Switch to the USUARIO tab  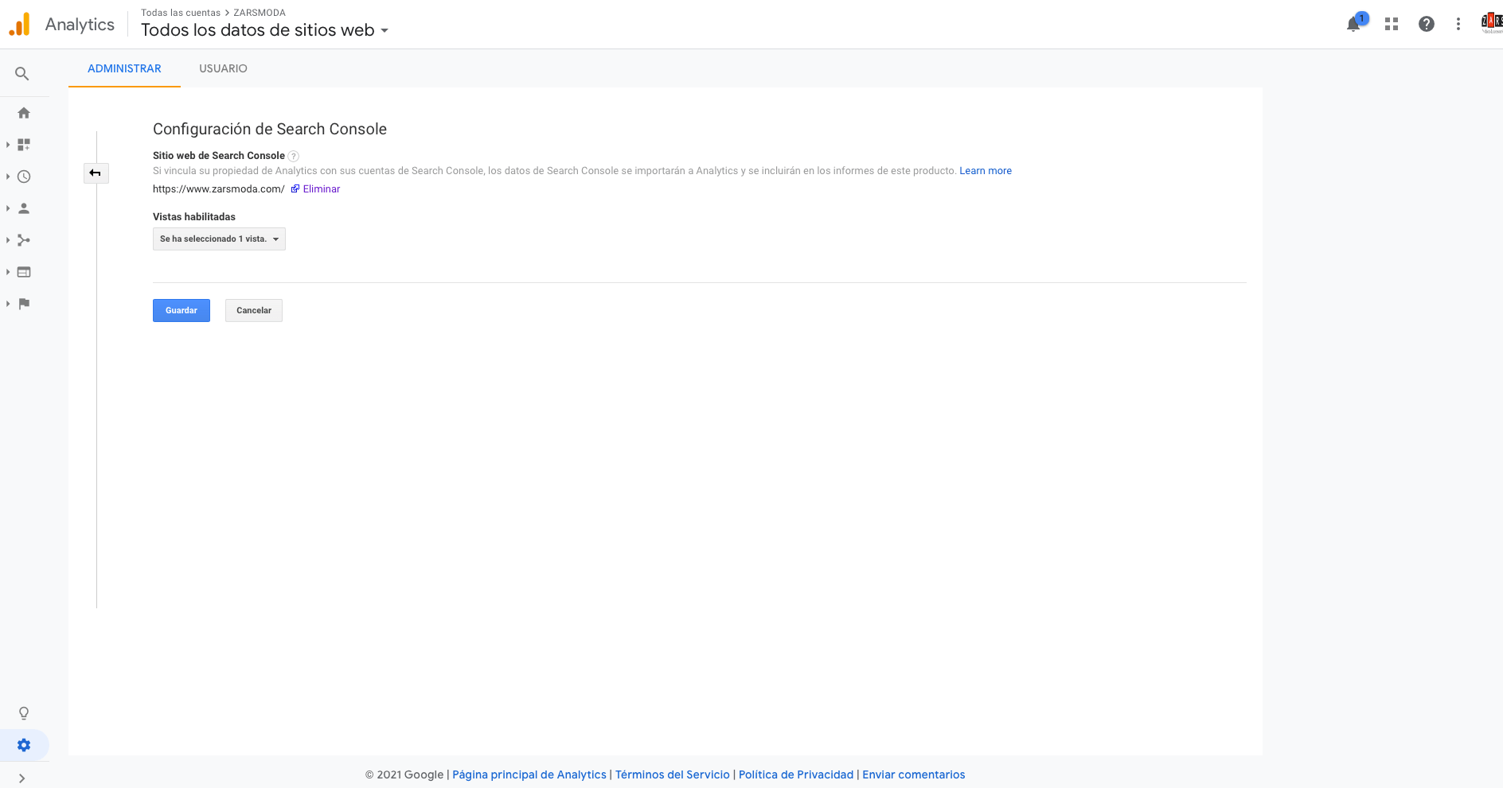click(x=223, y=68)
